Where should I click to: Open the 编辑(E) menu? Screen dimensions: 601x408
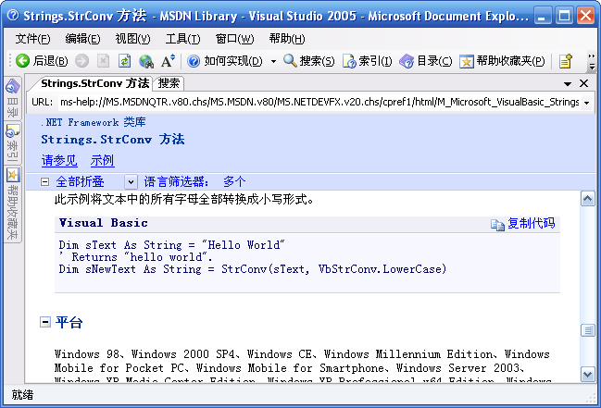pos(82,39)
